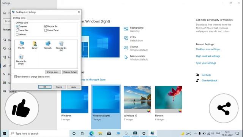Click the ENG language indicator

point(218,134)
